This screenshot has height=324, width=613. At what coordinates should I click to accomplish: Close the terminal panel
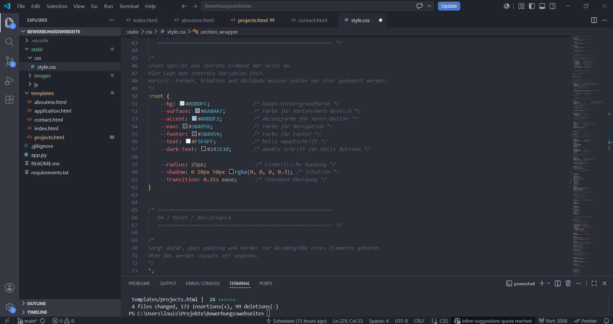click(604, 283)
